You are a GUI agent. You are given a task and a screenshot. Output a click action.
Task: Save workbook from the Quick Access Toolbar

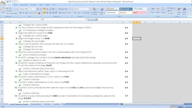tap(7, 1)
